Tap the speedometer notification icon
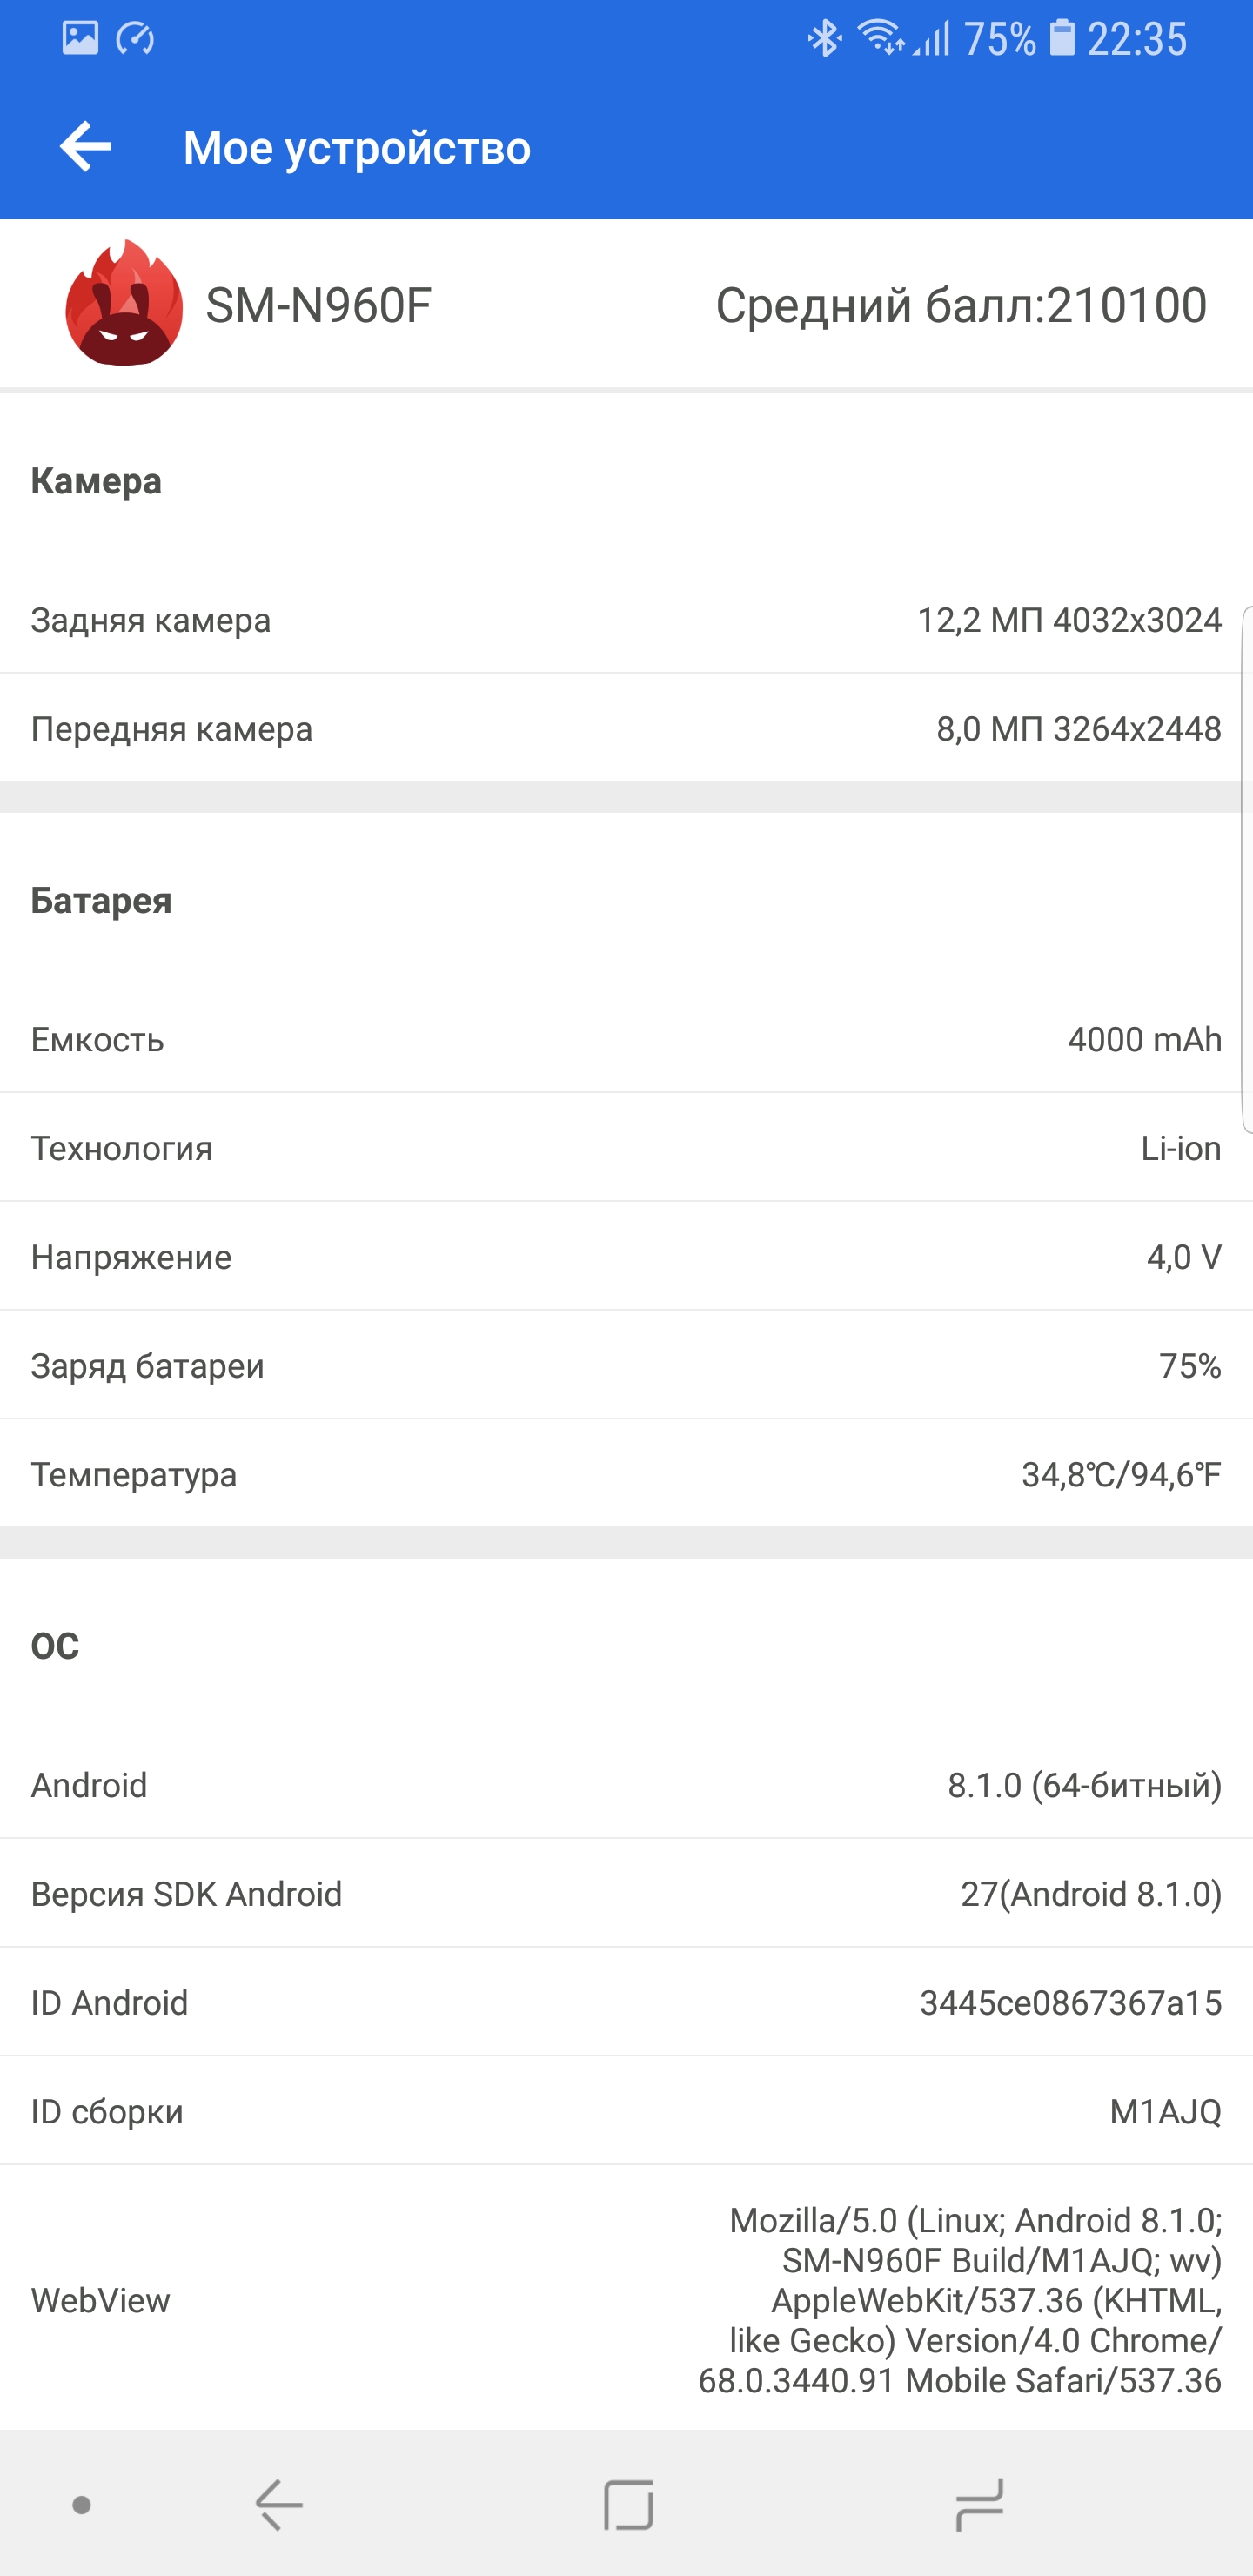Image resolution: width=1253 pixels, height=2576 pixels. click(x=135, y=39)
